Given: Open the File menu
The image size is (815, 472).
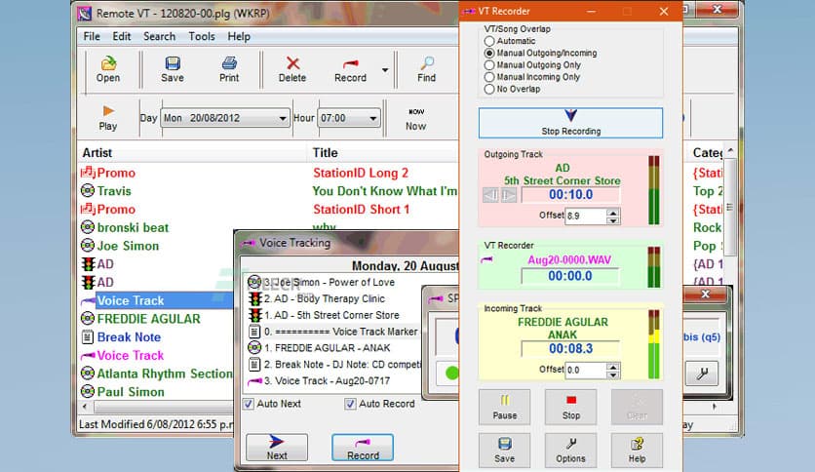Looking at the screenshot, I should point(92,36).
